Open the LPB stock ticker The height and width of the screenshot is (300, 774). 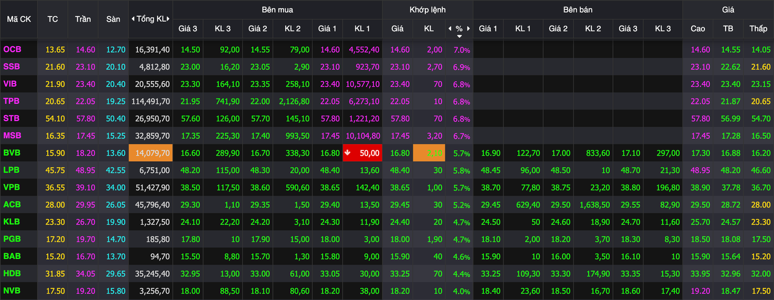coord(12,170)
